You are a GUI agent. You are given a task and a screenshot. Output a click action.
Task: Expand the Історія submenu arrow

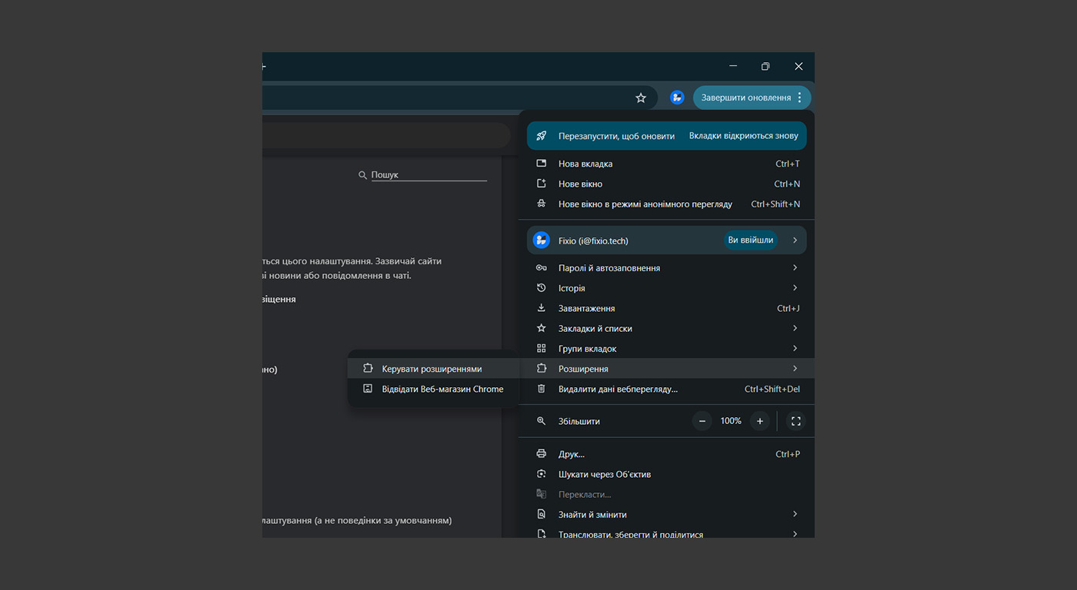(x=795, y=288)
